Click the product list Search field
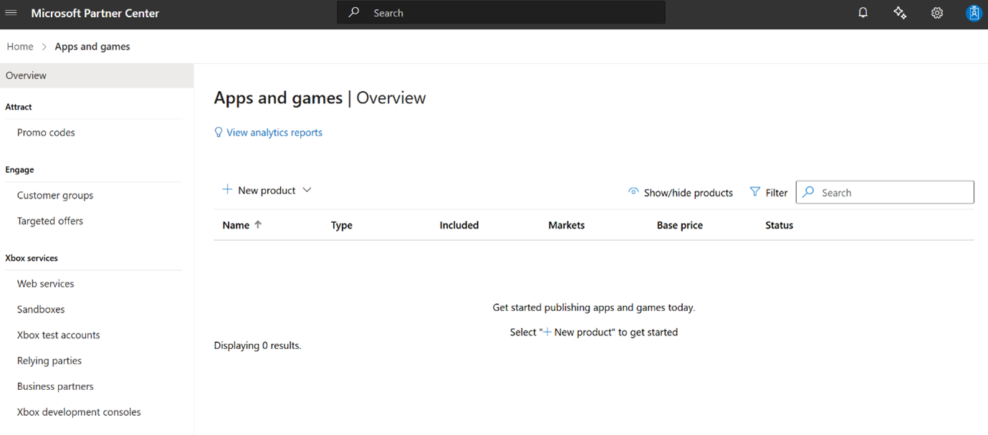Screen dimensions: 988x435 (884, 192)
